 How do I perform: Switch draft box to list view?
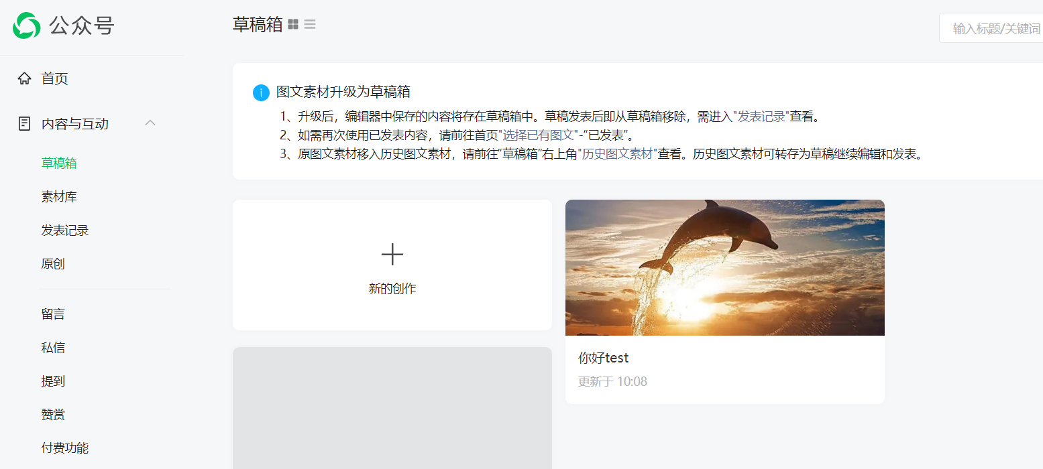[x=310, y=24]
